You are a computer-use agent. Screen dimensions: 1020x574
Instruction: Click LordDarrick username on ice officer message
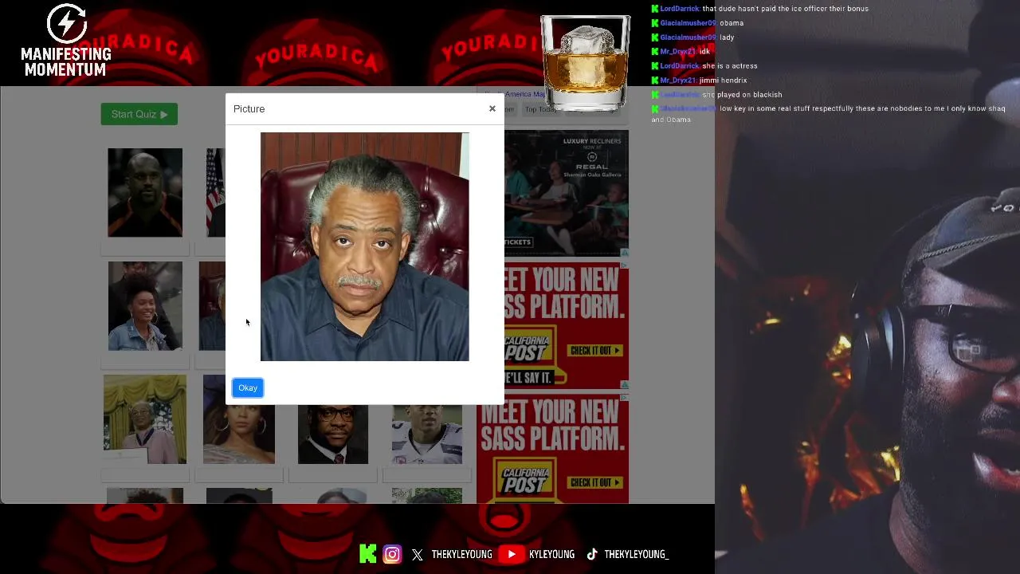pos(680,9)
